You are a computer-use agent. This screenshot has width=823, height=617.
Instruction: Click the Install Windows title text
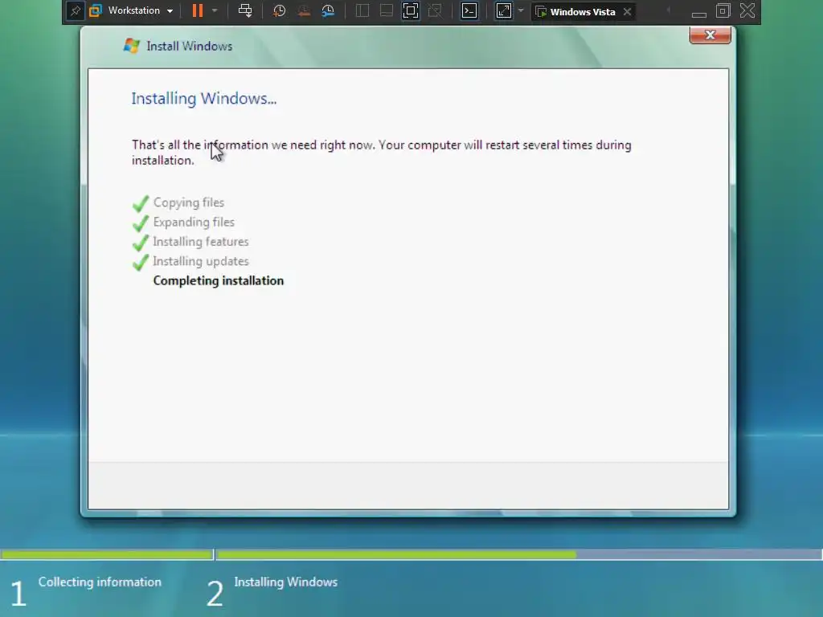190,46
